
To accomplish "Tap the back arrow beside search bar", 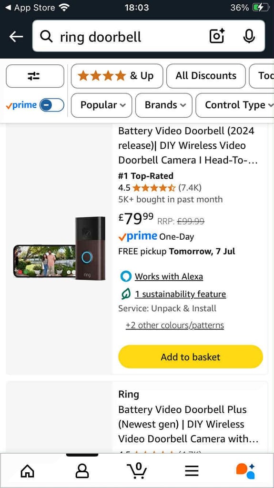I will pos(16,37).
